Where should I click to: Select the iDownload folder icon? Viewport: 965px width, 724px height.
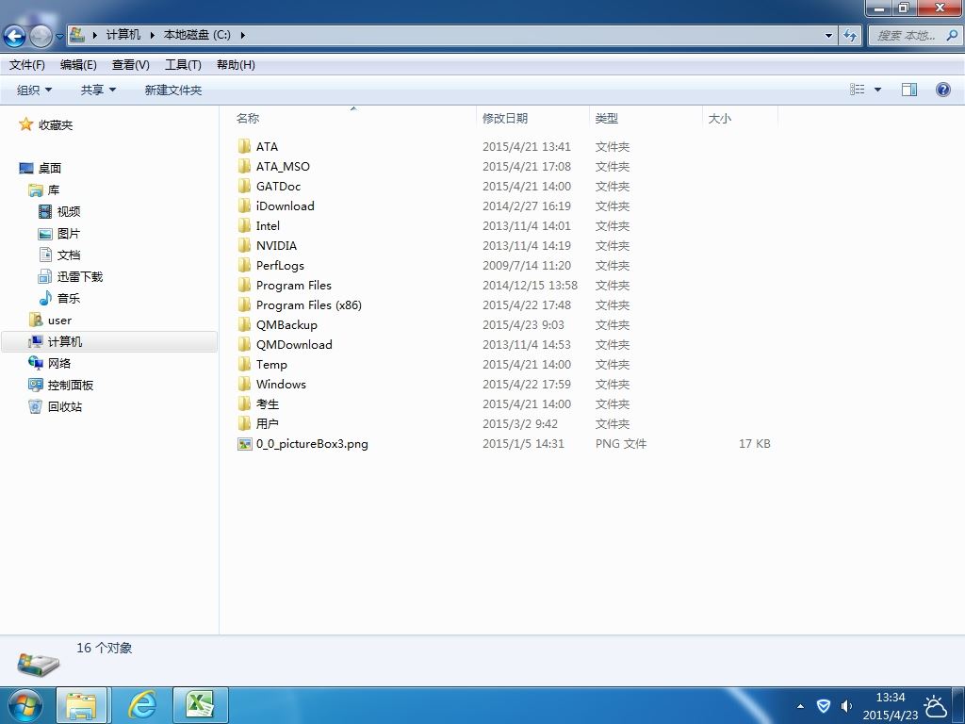(244, 206)
